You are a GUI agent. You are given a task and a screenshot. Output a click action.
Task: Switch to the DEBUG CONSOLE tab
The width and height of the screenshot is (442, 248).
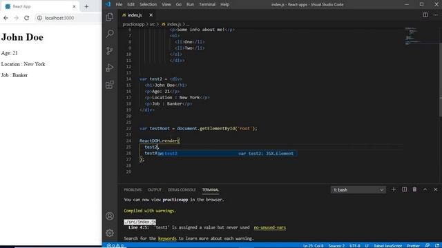[x=182, y=190]
